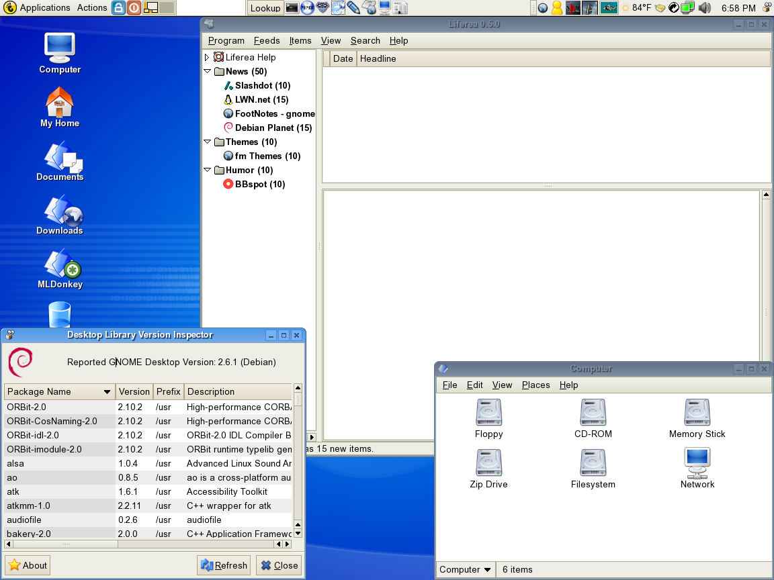The height and width of the screenshot is (580, 774).
Task: Click the network monitor double-screen icon
Action: pos(687,7)
